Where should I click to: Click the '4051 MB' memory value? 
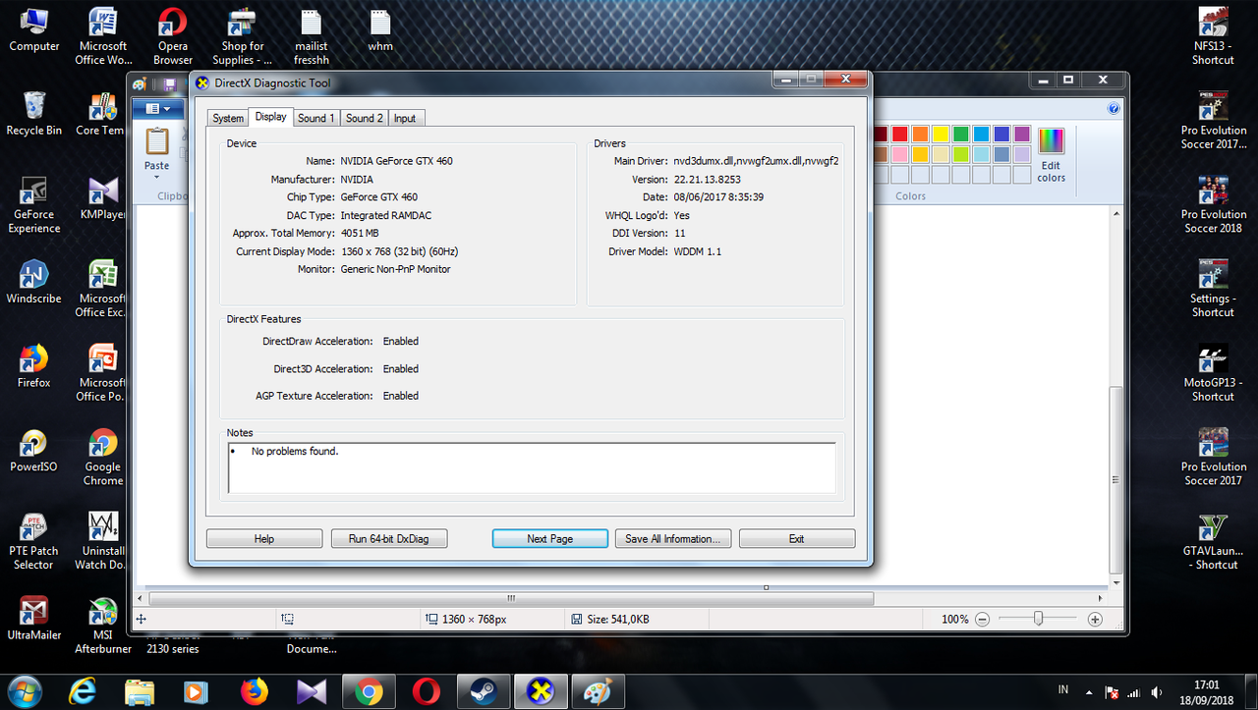tap(360, 234)
